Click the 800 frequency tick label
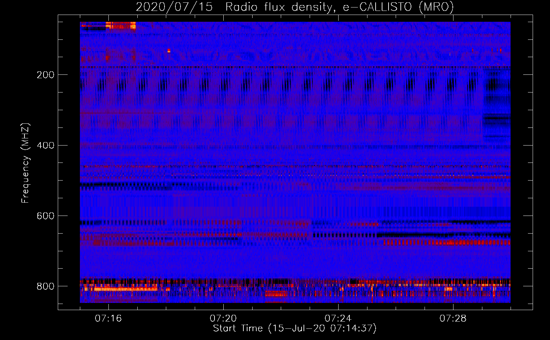The height and width of the screenshot is (340, 550). (x=46, y=286)
